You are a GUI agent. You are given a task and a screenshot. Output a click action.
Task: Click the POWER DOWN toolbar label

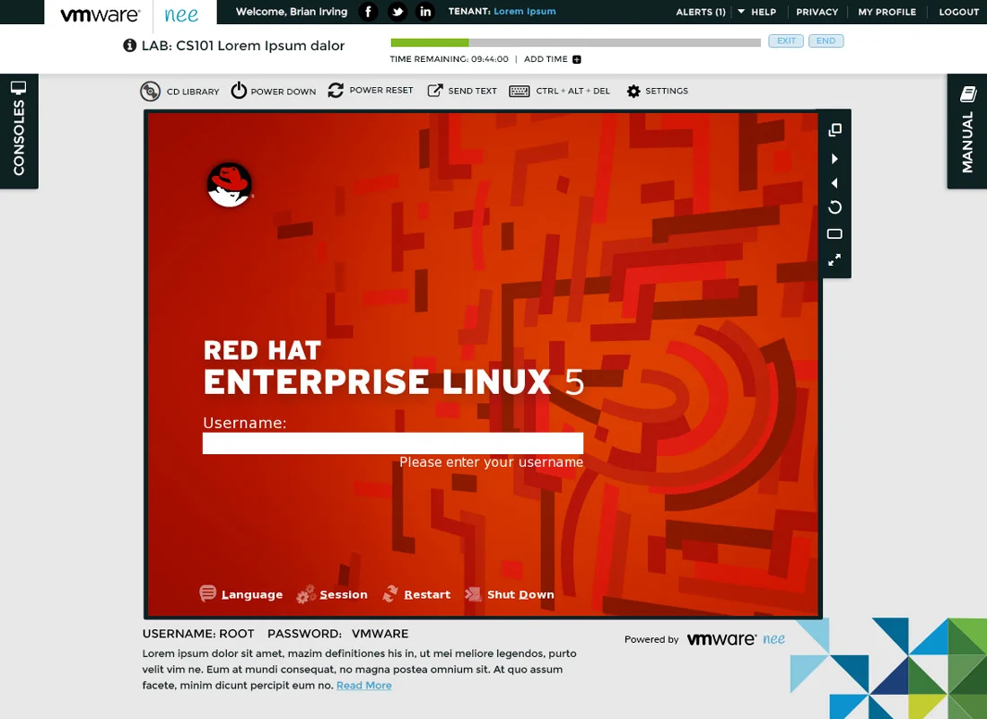[x=284, y=92]
